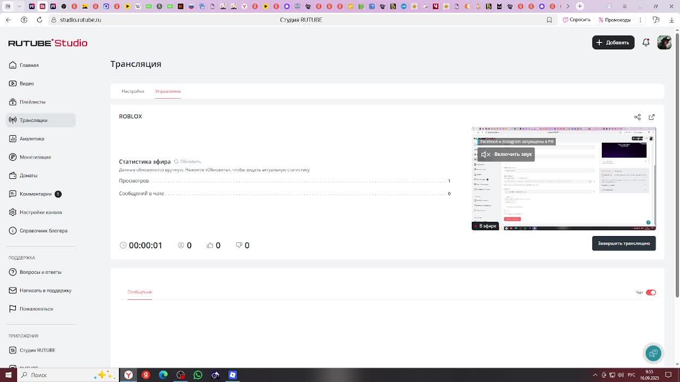Open the user profile avatar
680x382 pixels.
click(x=664, y=42)
